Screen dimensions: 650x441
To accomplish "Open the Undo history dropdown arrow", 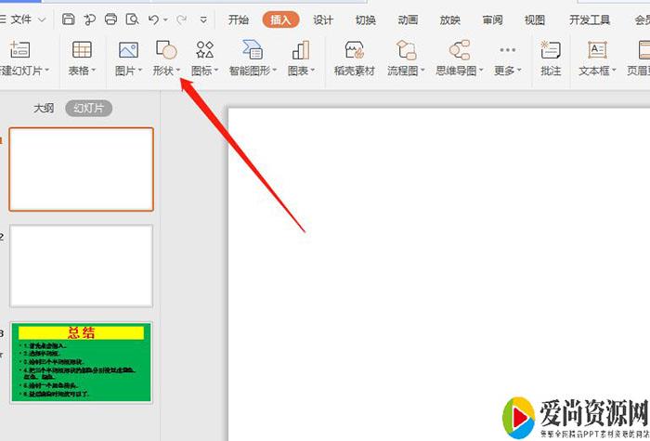I will click(x=165, y=19).
